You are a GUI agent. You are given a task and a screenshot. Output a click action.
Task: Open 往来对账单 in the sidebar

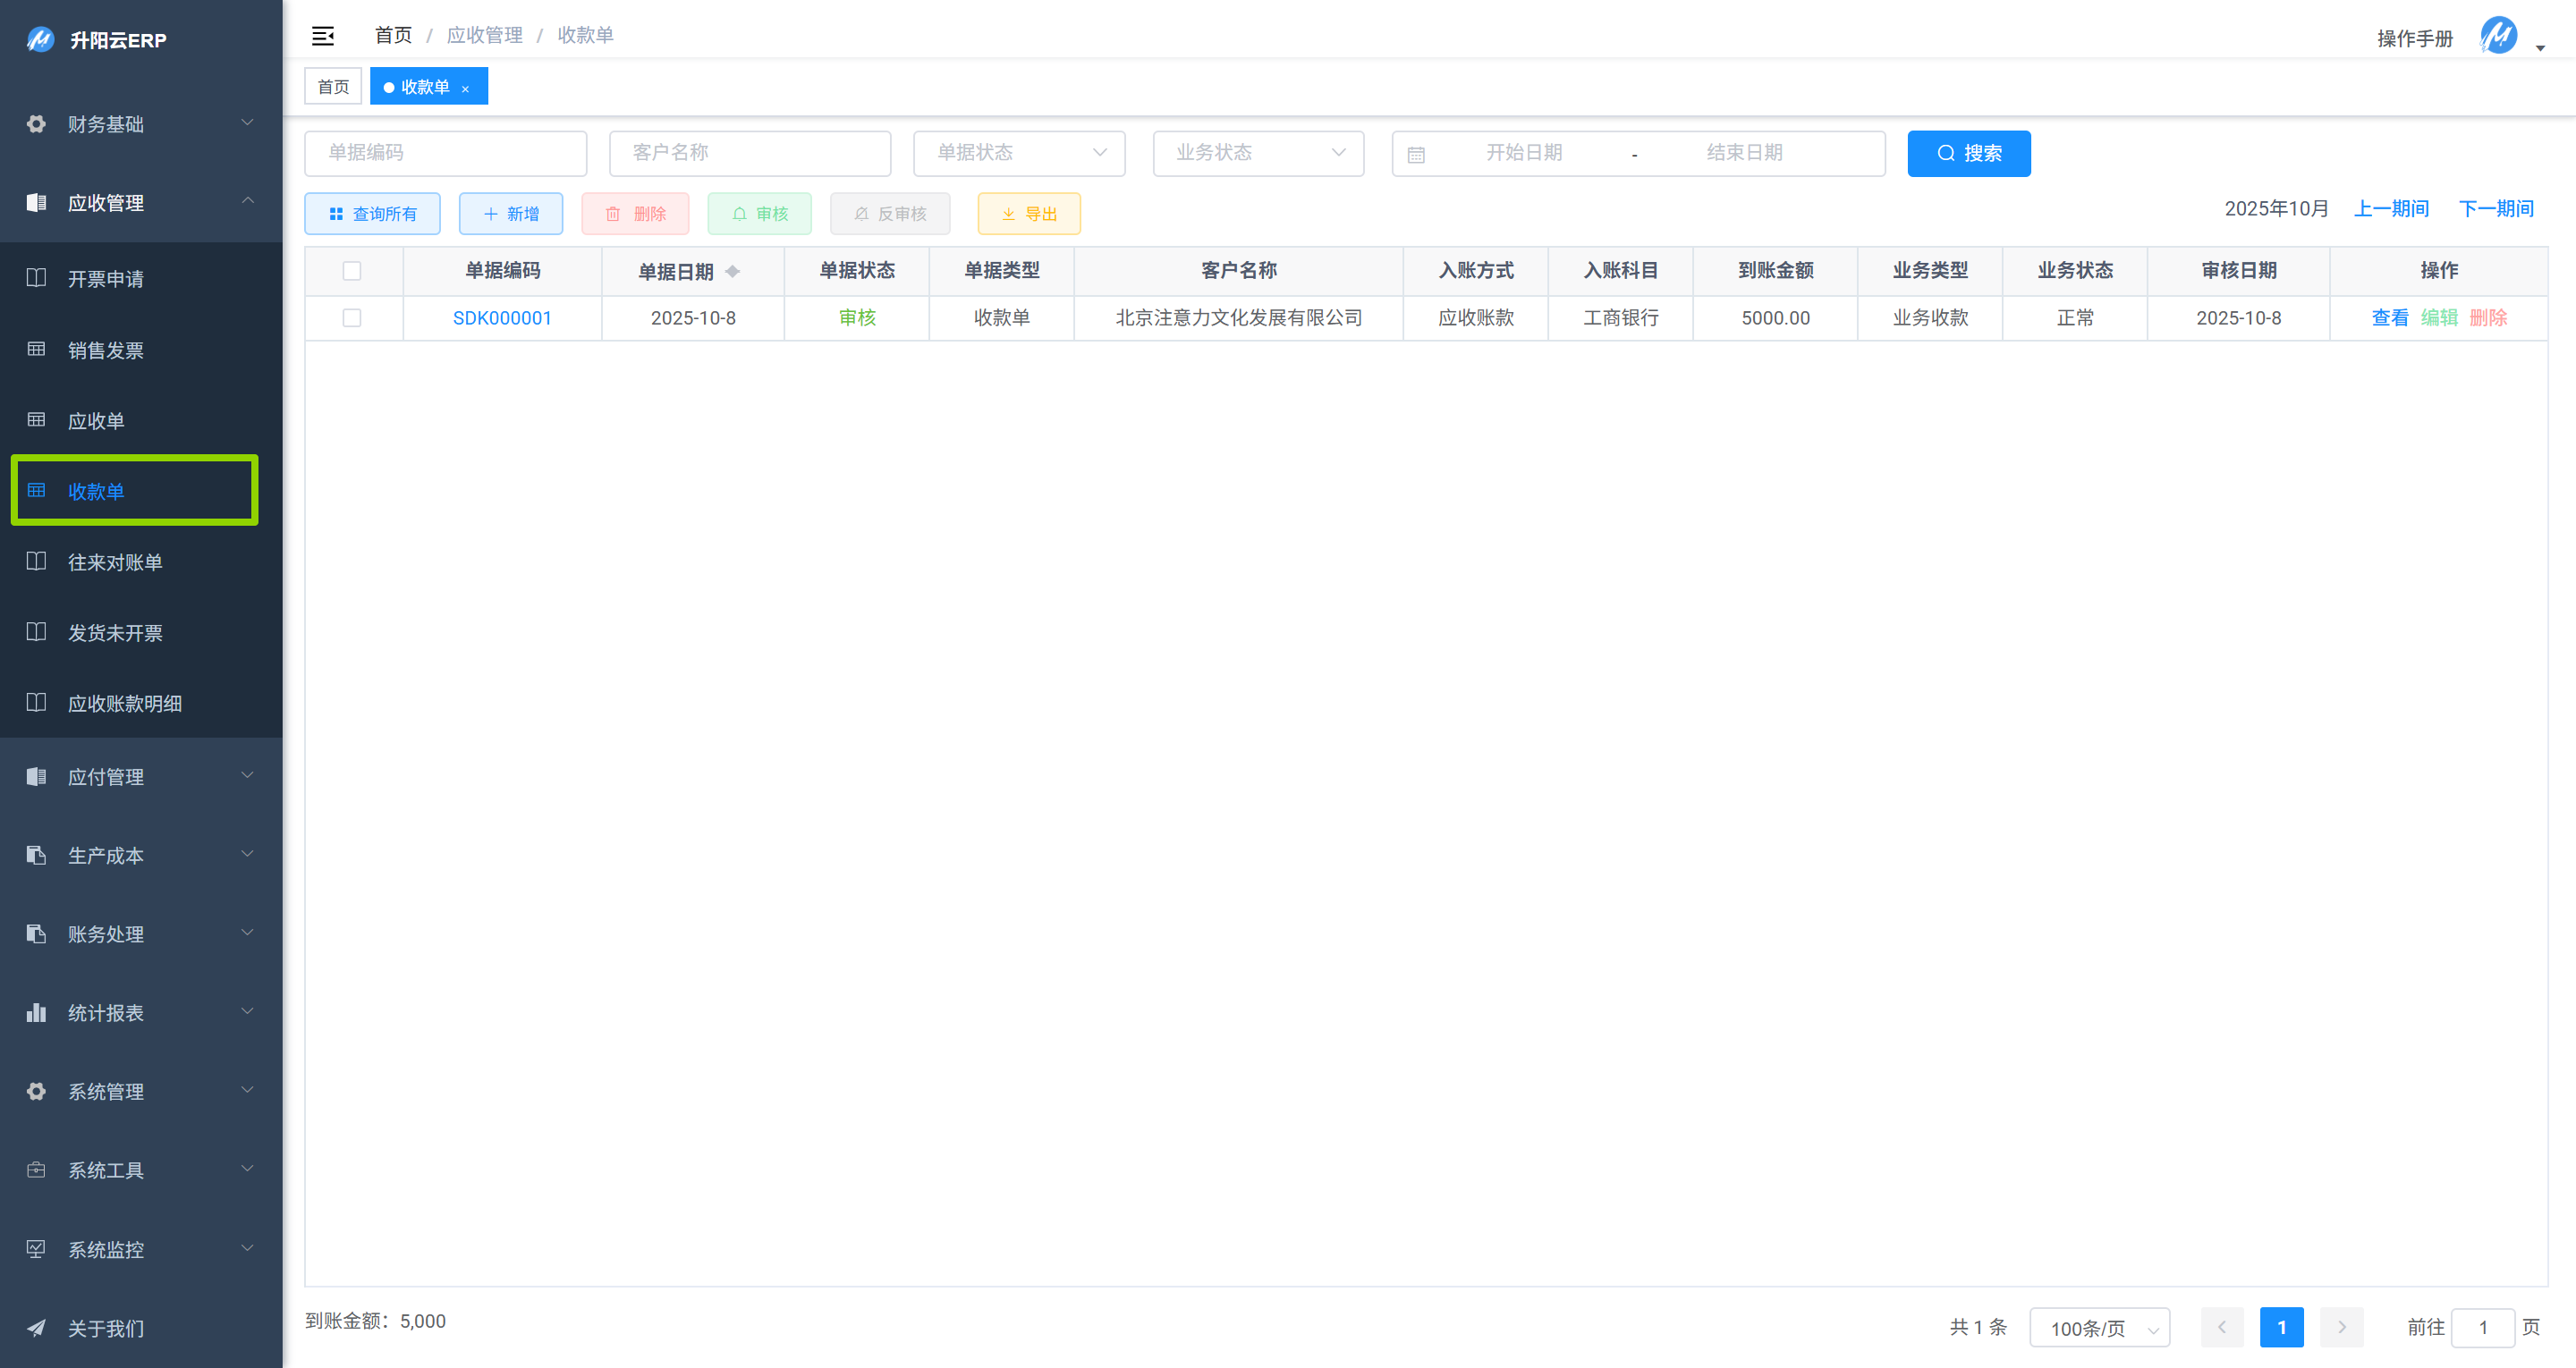[x=115, y=562]
